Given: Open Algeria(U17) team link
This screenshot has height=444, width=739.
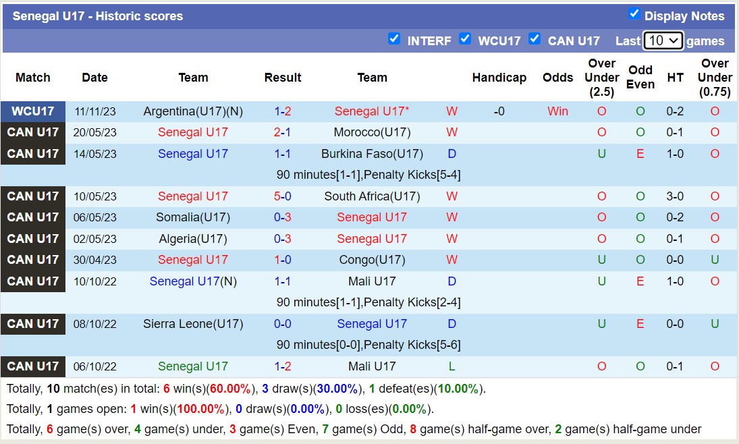Looking at the screenshot, I should (x=193, y=239).
